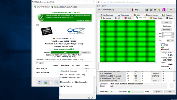Switch to the Benchmark tab
177x100 pixels.
click(x=105, y=18)
